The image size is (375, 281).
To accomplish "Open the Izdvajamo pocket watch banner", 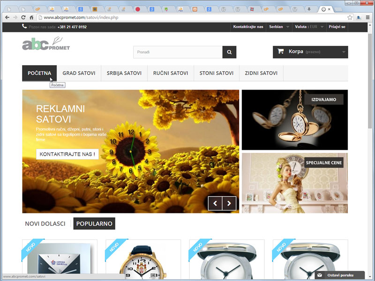I will point(294,120).
